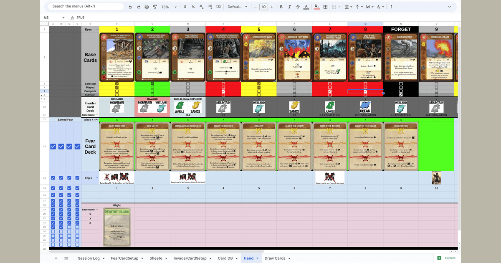Open the Hand tab options arrow
Image resolution: width=501 pixels, height=263 pixels.
(x=258, y=258)
